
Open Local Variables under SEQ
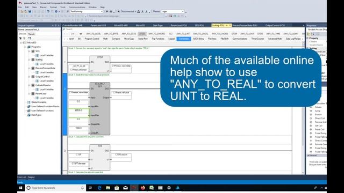tap(47, 55)
